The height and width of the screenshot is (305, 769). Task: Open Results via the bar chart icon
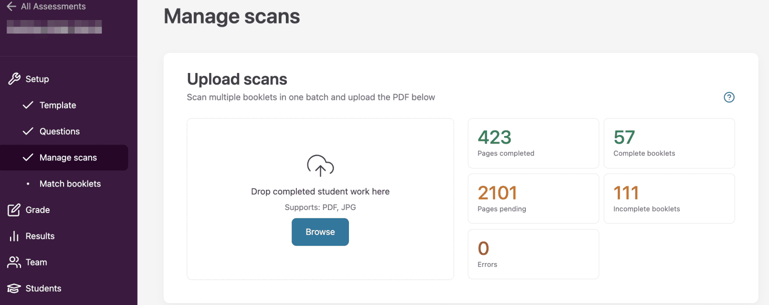coord(14,235)
